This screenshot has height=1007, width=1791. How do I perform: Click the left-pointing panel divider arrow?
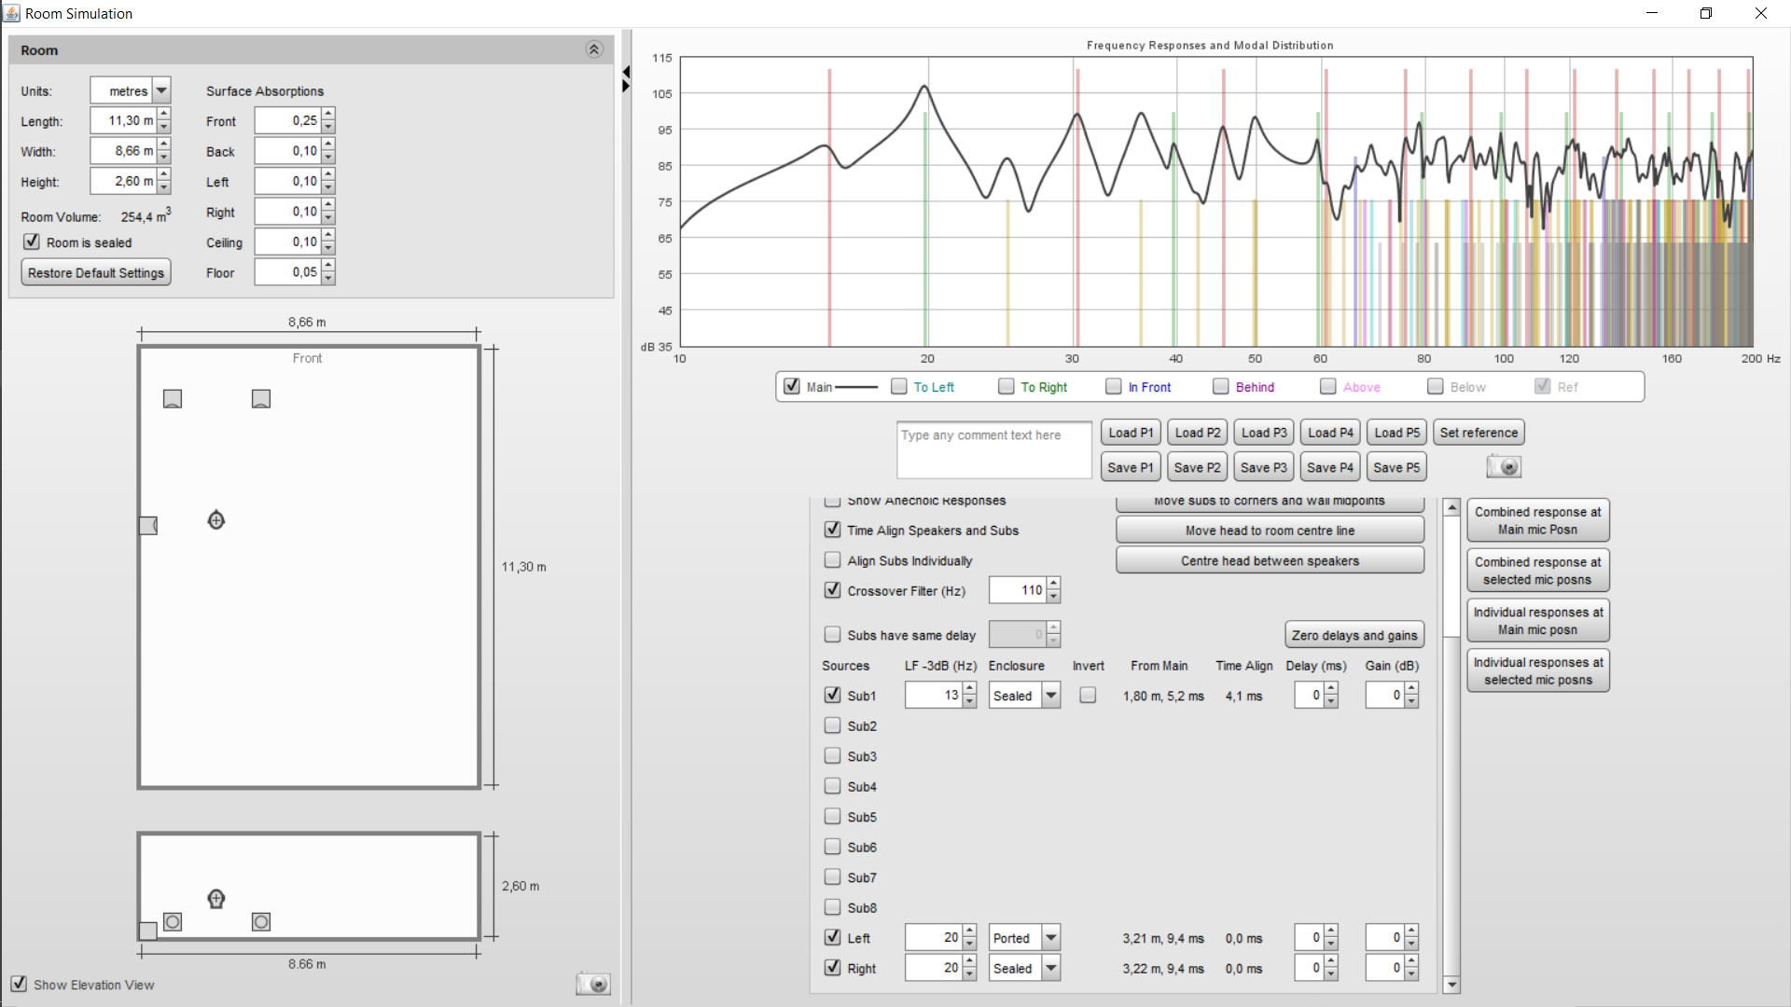click(627, 72)
